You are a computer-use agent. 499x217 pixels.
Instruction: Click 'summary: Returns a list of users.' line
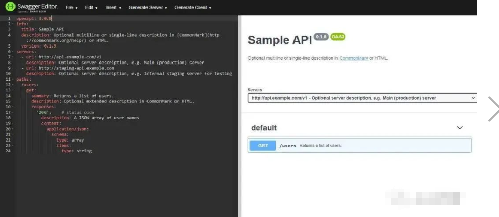pyautogui.click(x=72, y=96)
